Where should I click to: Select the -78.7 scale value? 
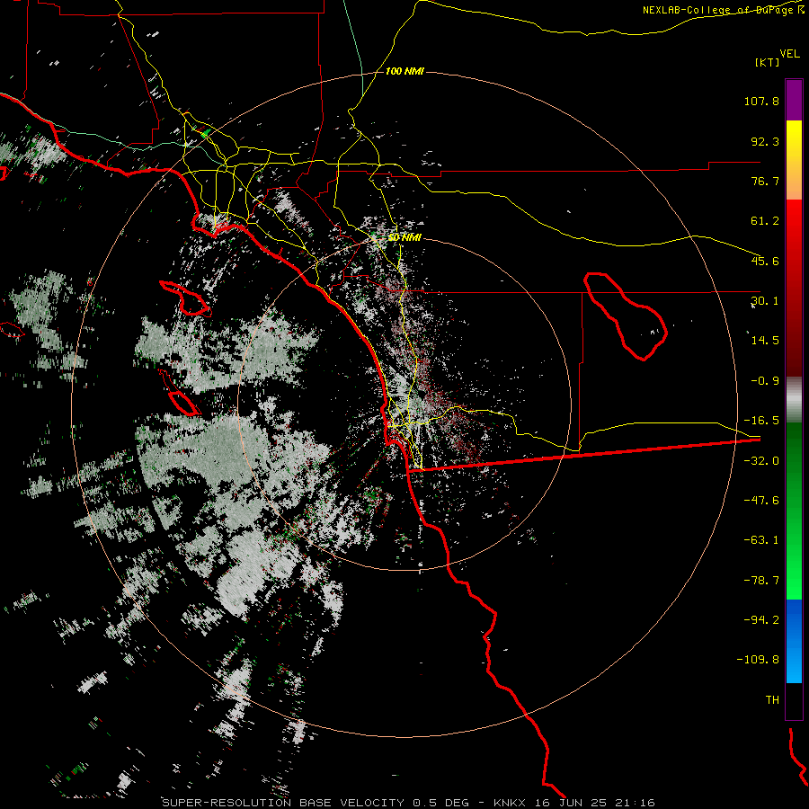761,581
